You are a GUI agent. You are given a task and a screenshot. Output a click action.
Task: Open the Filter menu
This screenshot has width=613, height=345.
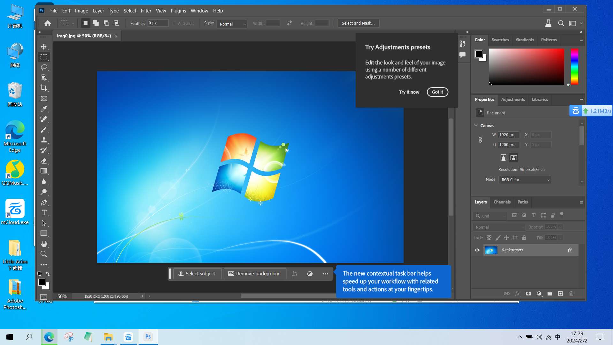[146, 11]
